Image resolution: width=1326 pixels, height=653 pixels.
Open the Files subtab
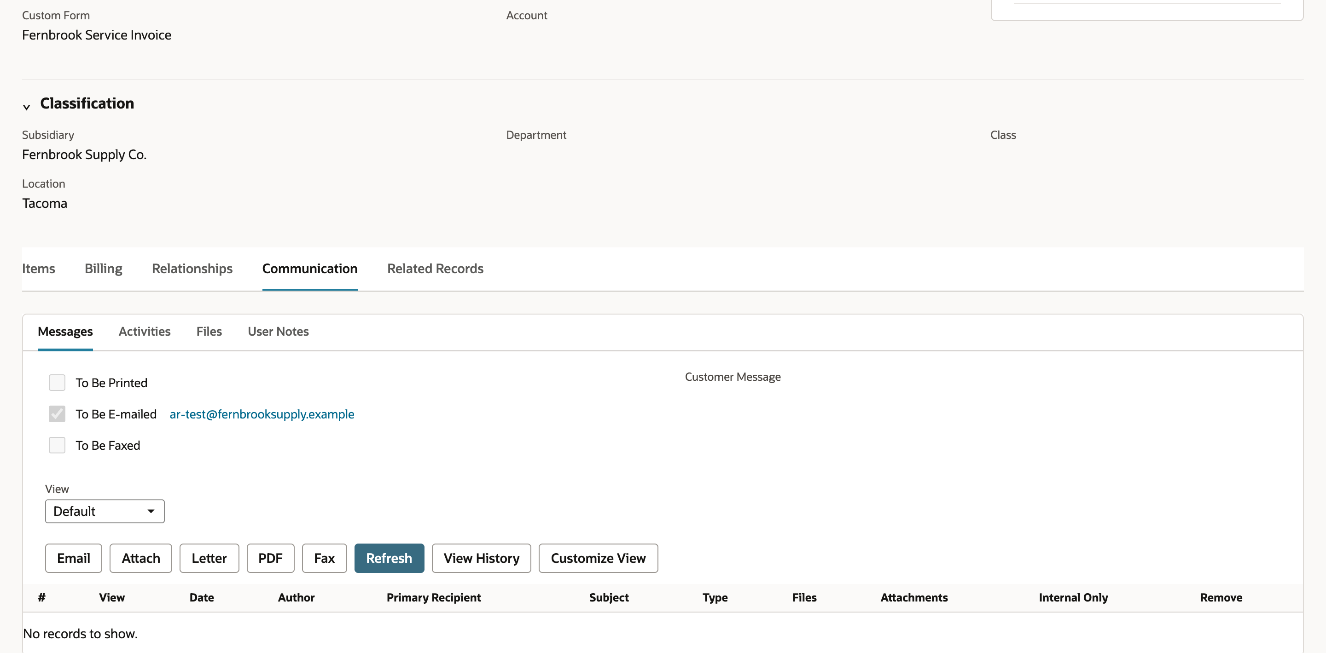pos(209,332)
